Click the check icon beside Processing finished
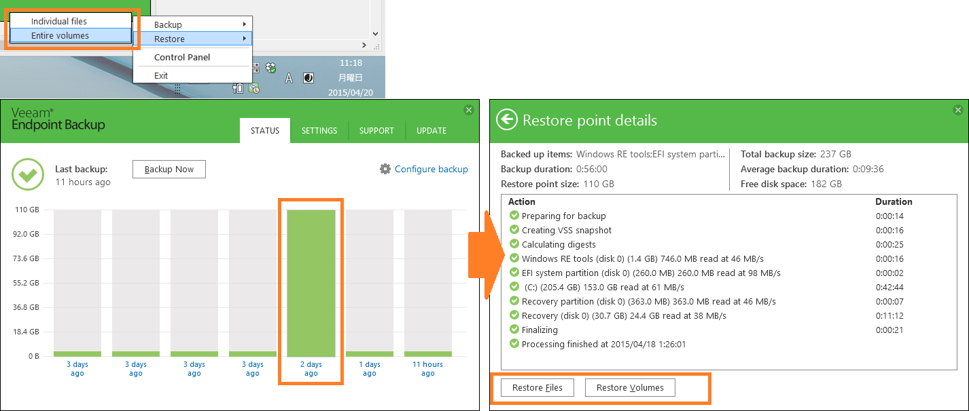Viewport: 969px width, 411px height. click(514, 344)
